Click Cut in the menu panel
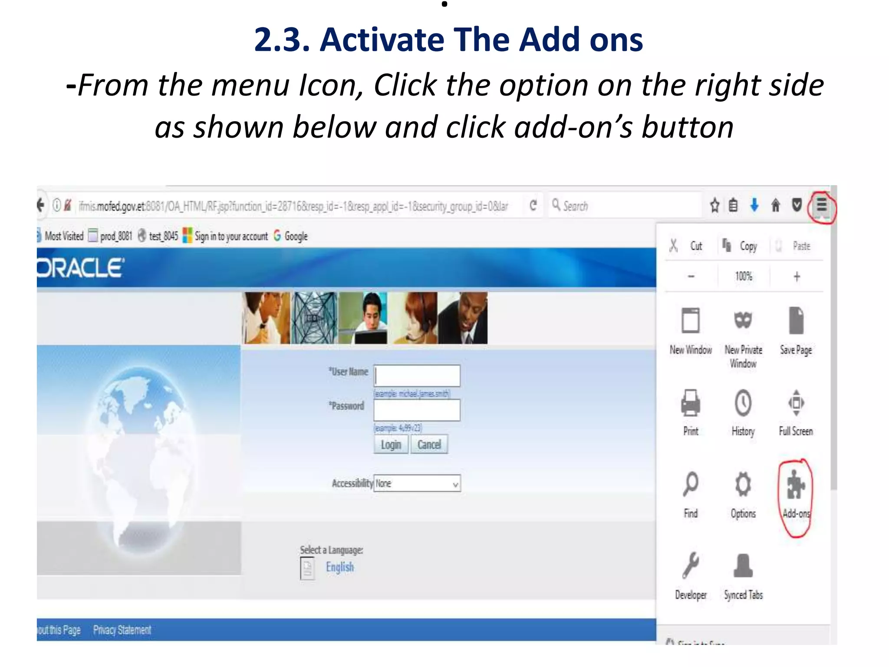The width and height of the screenshot is (889, 667). pyautogui.click(x=689, y=246)
